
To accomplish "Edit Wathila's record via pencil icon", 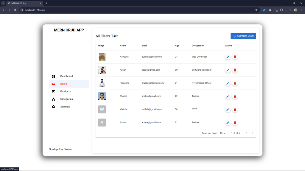I will pyautogui.click(x=228, y=110).
